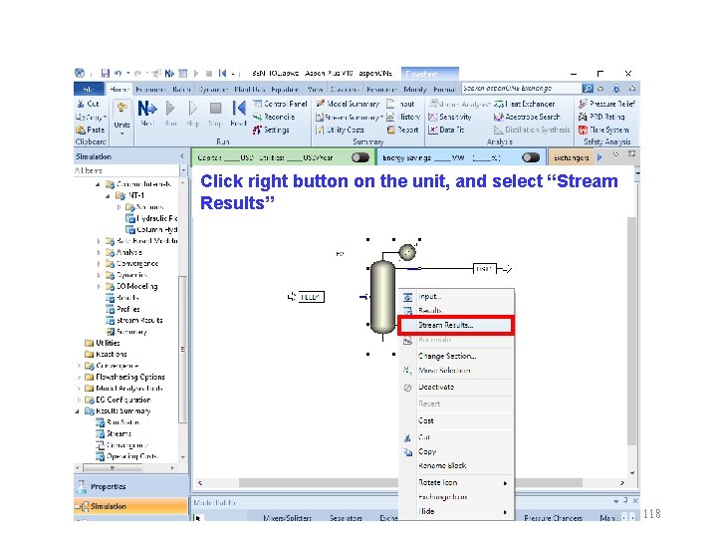Switch to Simulation environment
The width and height of the screenshot is (717, 538).
pyautogui.click(x=130, y=506)
